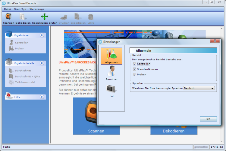Image resolution: width=226 pixels, height=151 pixels.
Task: Minimize the UltraPlex SmartDecode window
Action: 206,2
